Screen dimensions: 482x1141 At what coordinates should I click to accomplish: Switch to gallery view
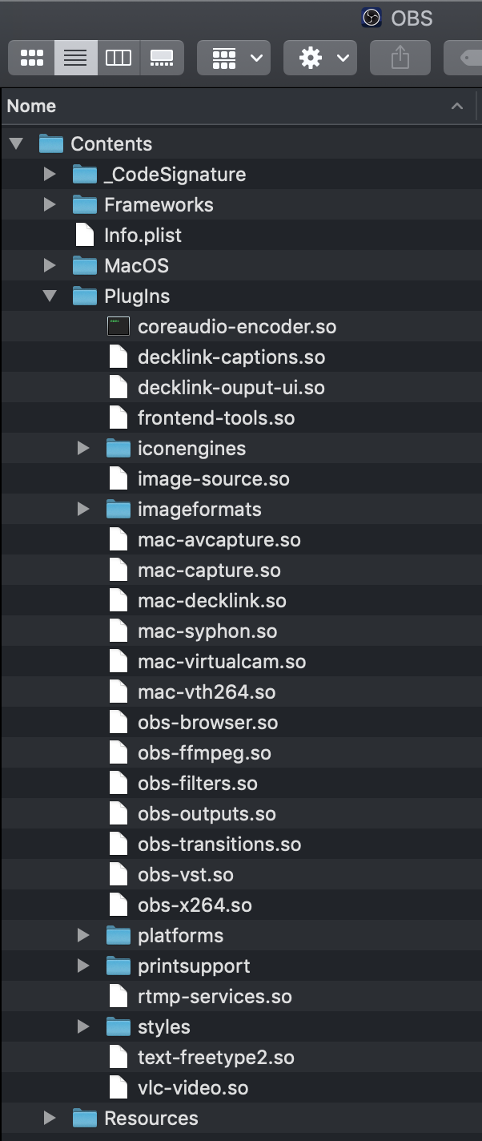tap(162, 57)
